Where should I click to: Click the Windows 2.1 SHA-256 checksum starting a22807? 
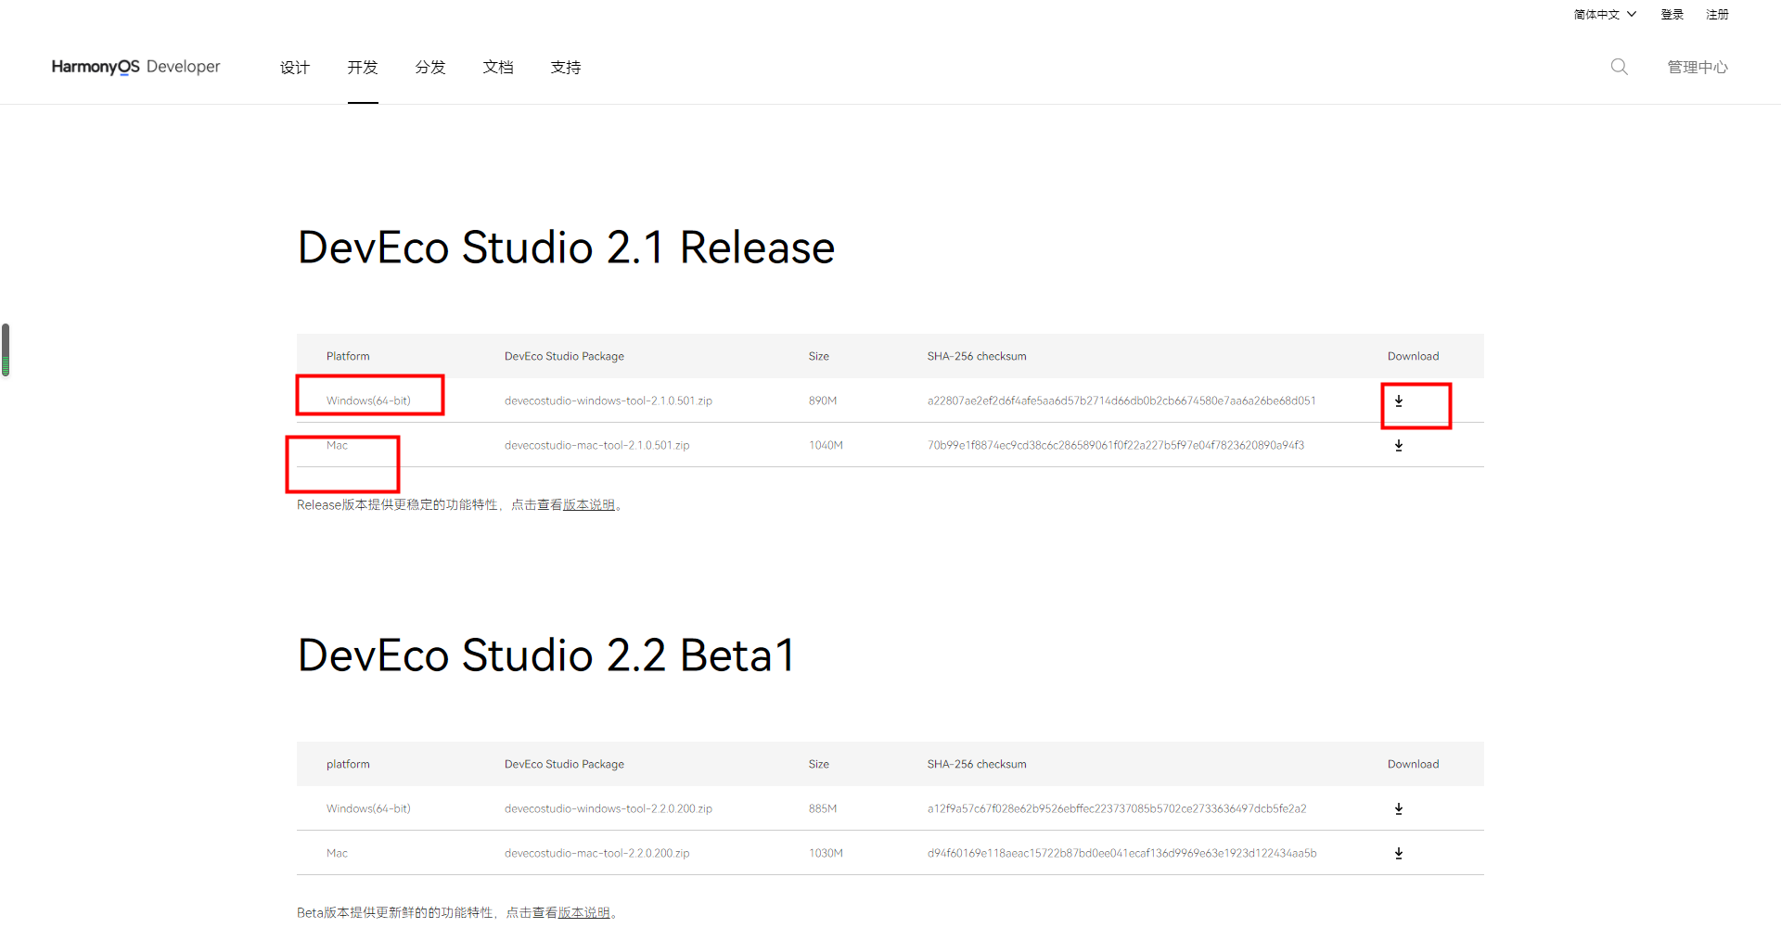click(1121, 401)
